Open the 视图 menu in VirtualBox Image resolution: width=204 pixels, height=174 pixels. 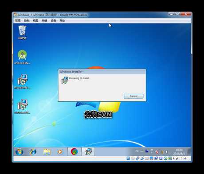tap(35, 20)
